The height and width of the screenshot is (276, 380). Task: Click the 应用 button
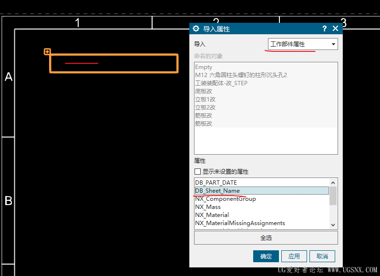[x=294, y=256]
